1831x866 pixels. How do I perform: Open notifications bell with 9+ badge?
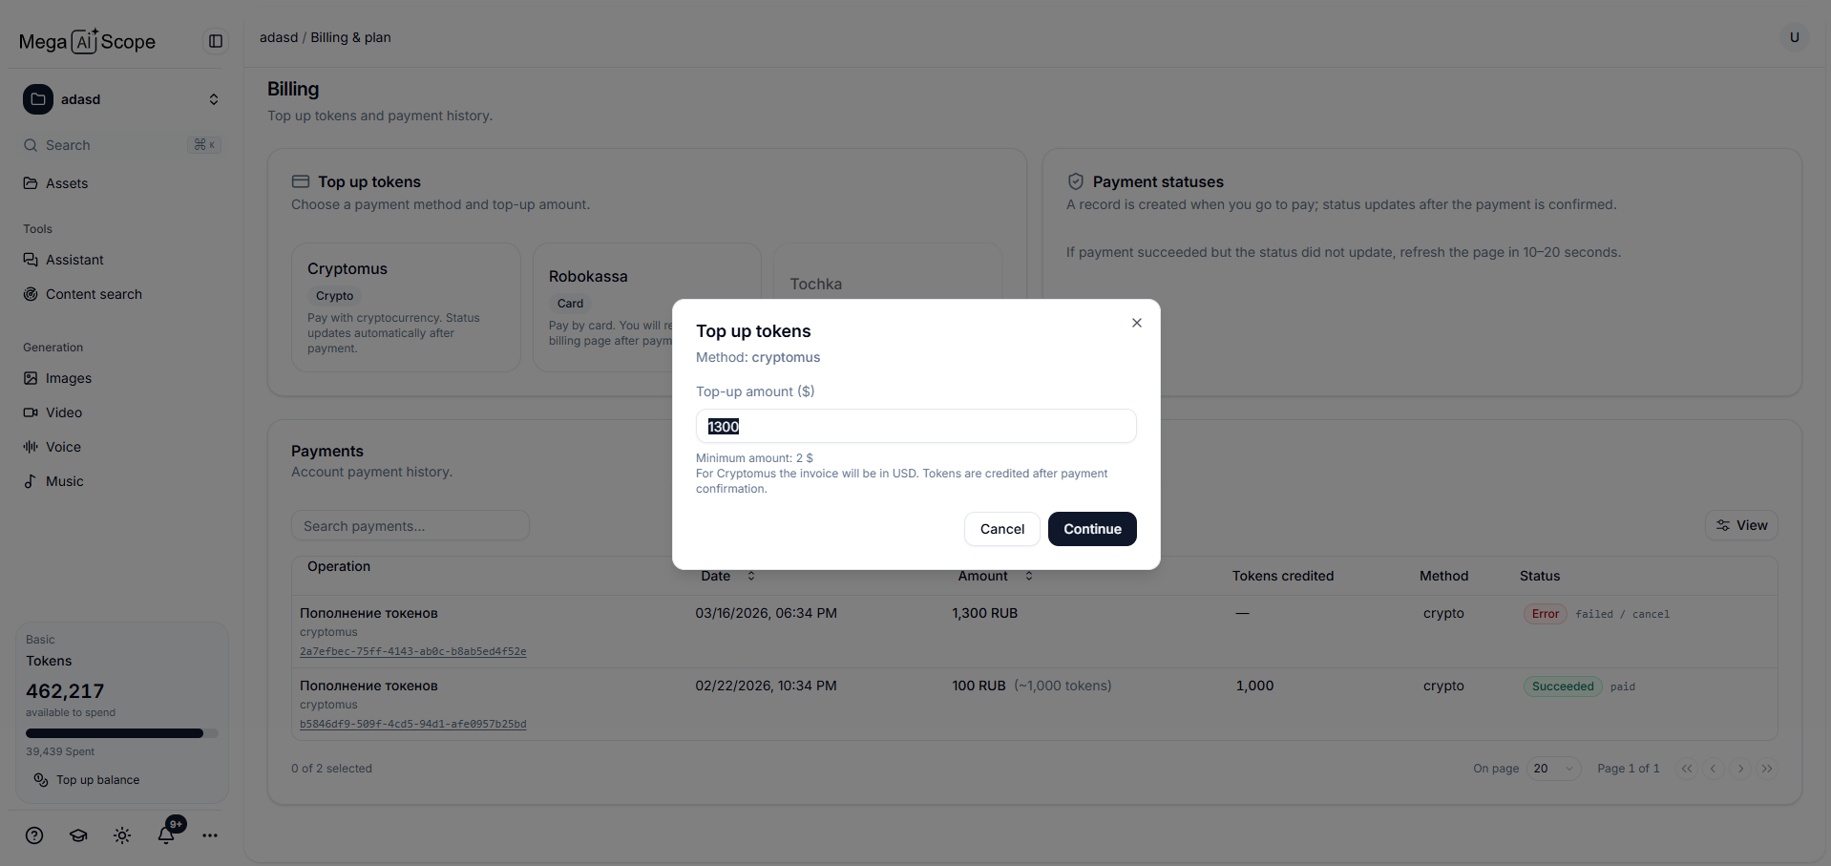coord(167,834)
